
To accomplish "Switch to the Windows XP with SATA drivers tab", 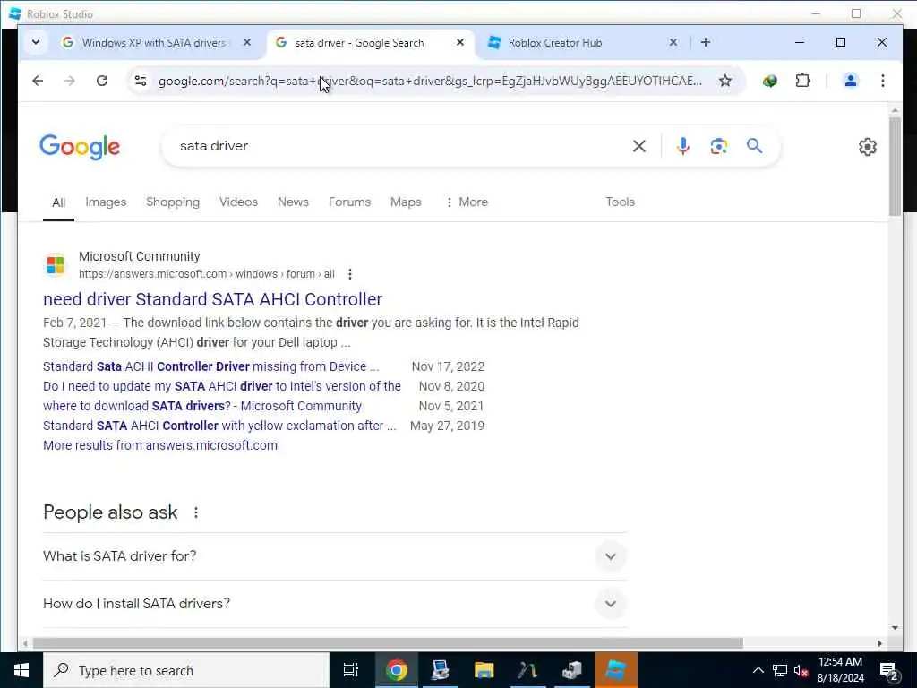I will [x=155, y=42].
